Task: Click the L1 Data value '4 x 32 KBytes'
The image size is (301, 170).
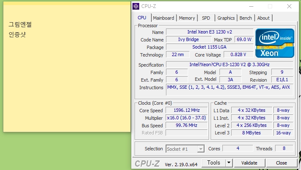Action: pyautogui.click(x=252, y=110)
